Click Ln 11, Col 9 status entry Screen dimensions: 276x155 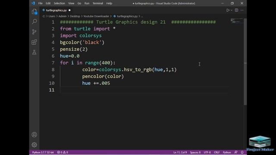180,152
